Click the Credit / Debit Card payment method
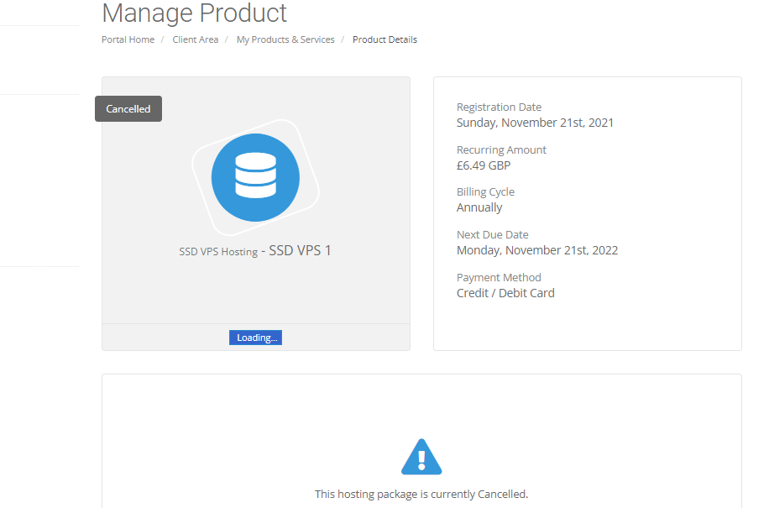Viewport: 769px width, 508px height. (x=505, y=293)
